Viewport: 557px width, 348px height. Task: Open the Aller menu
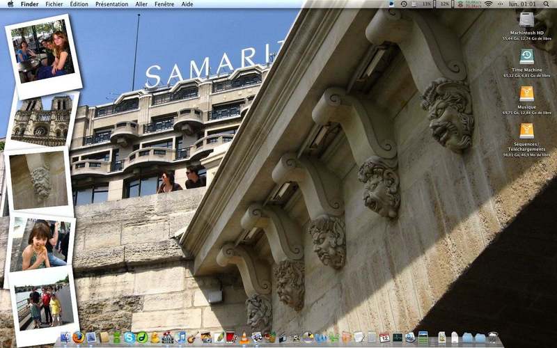(141, 4)
